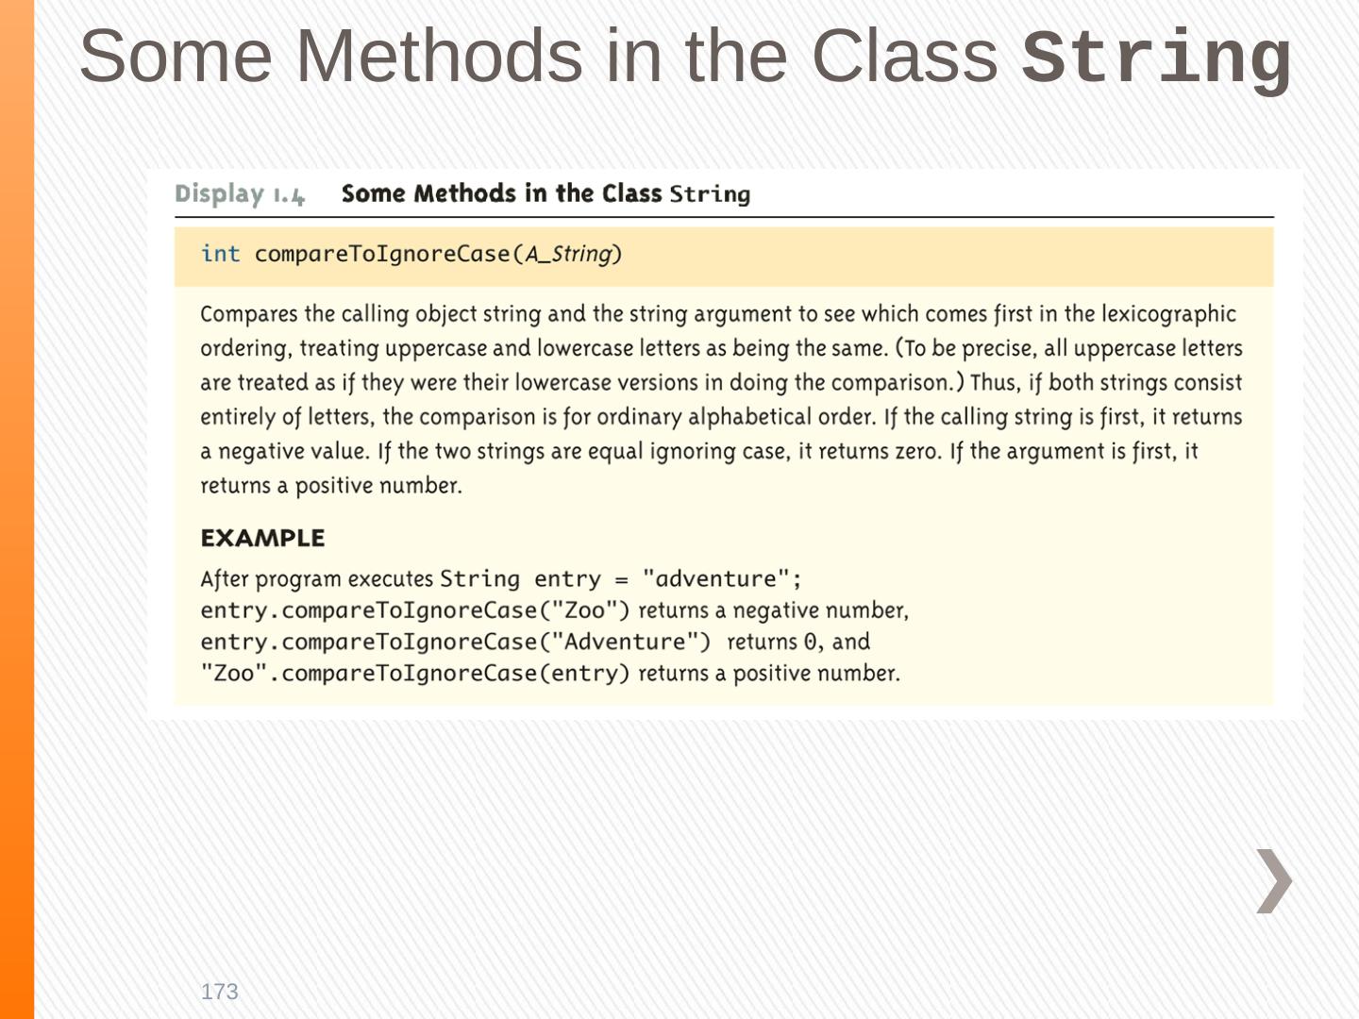The image size is (1359, 1019).
Task: Click the bold figure caption after Display 1.4
Action: [545, 194]
